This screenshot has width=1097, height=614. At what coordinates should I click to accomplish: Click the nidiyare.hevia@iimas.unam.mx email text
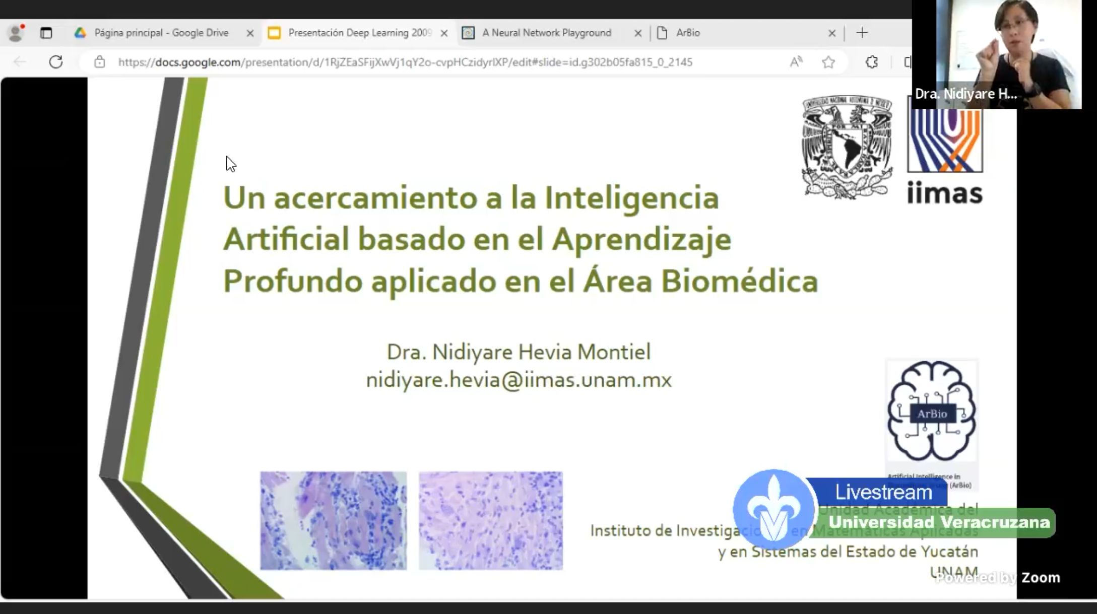point(519,380)
